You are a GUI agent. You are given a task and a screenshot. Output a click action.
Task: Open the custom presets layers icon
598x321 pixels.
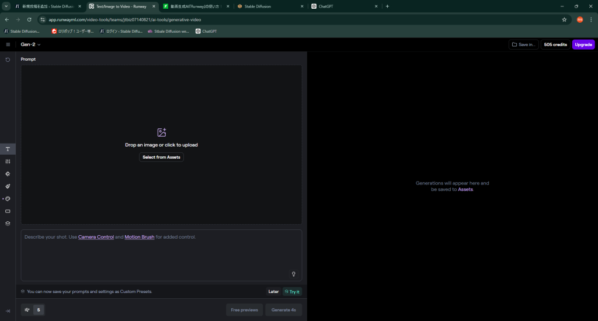pos(8,223)
